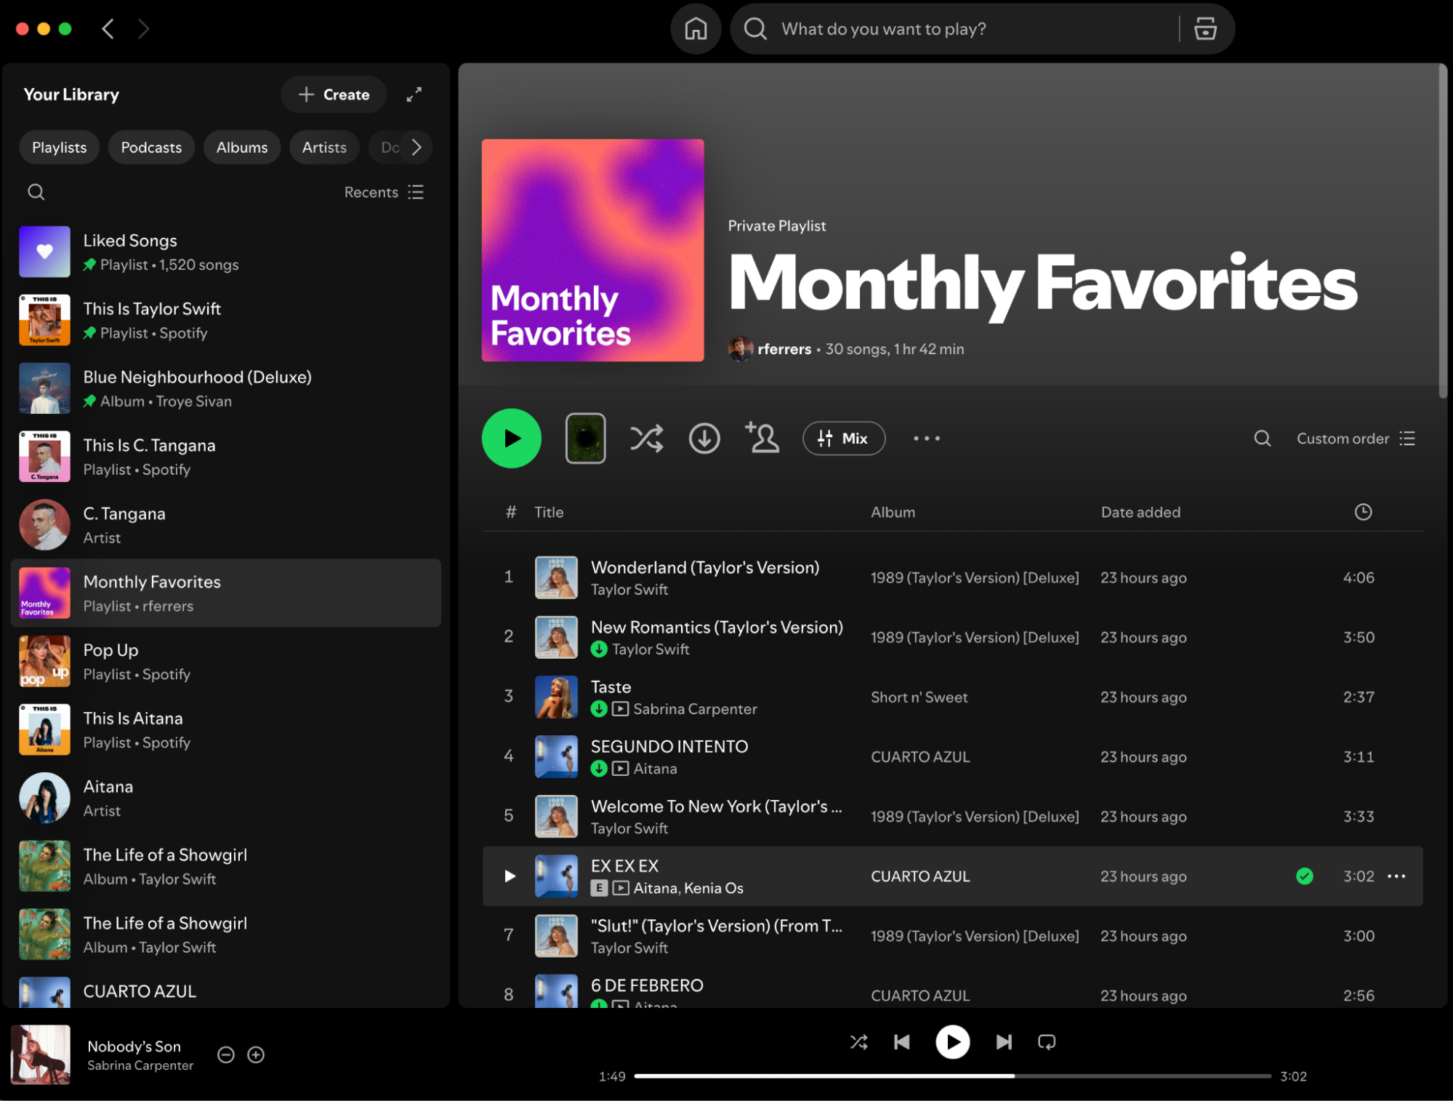Toggle shuffle in the bottom player bar

[x=858, y=1042]
